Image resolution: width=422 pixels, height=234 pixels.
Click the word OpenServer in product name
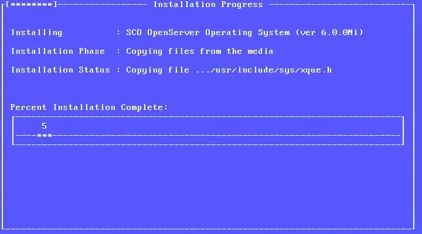click(173, 33)
